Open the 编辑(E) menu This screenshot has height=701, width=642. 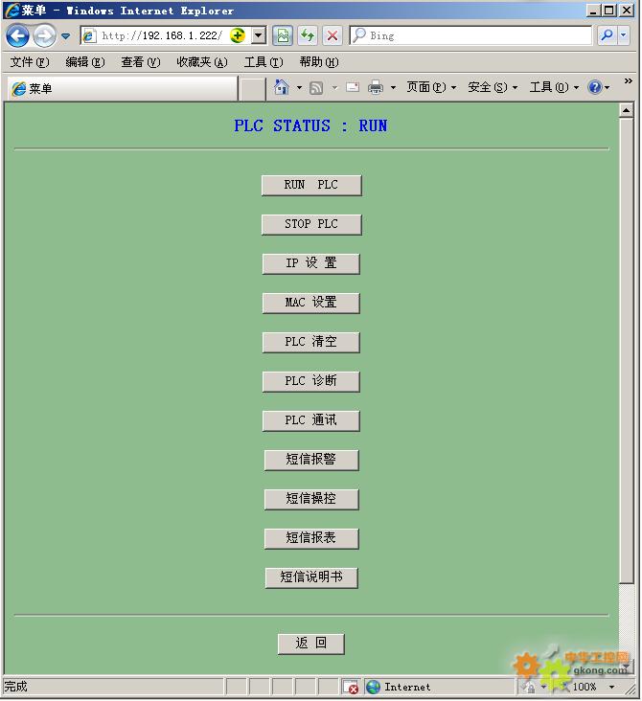click(x=85, y=61)
